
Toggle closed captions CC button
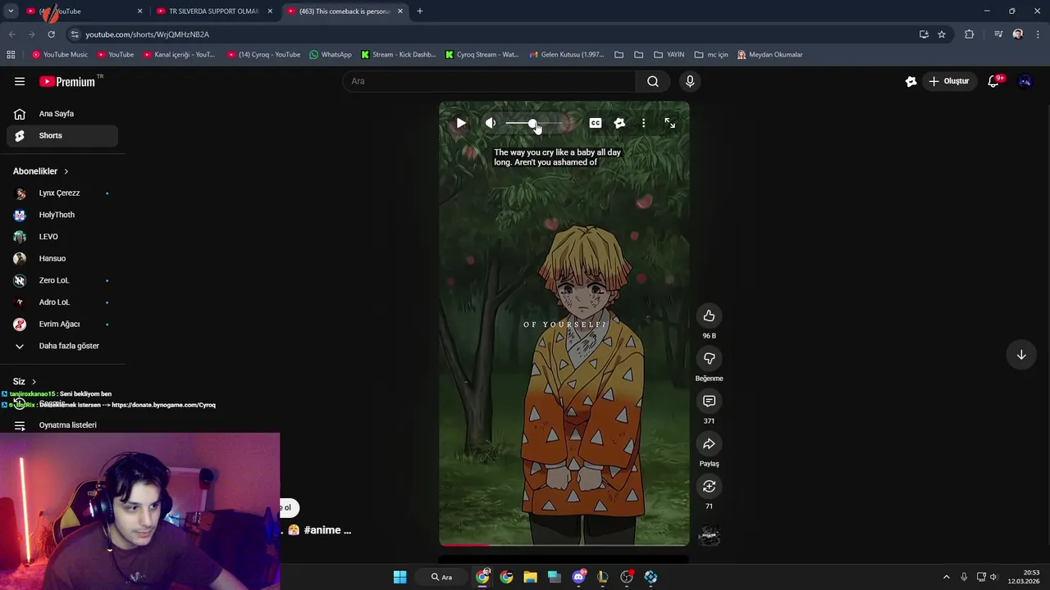coord(596,123)
